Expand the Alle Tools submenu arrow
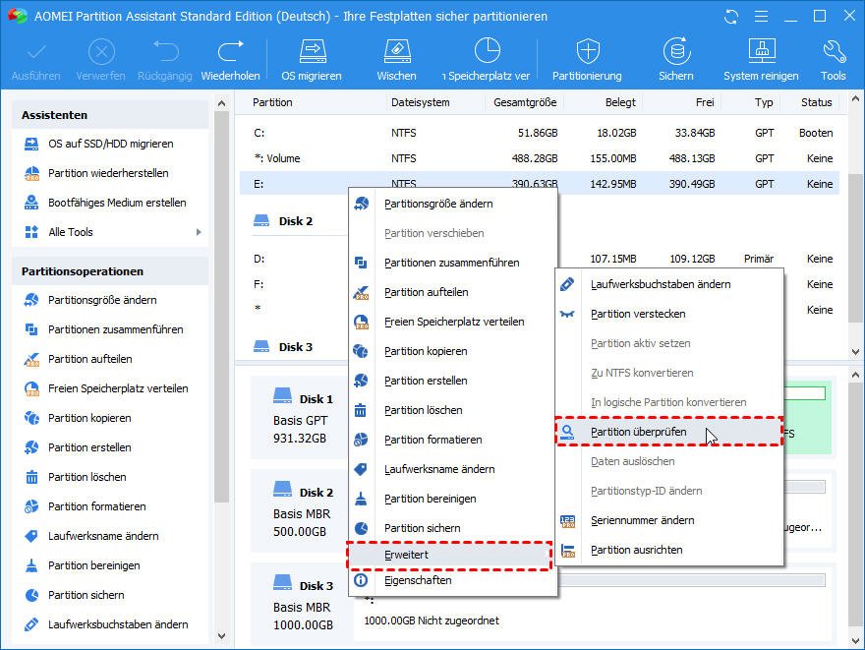Screen dimensions: 865x650 199,232
